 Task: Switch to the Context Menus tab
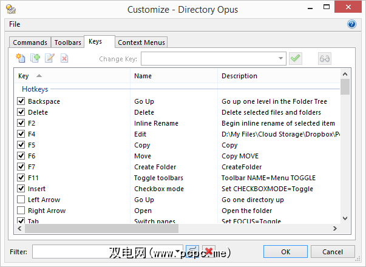pyautogui.click(x=141, y=42)
